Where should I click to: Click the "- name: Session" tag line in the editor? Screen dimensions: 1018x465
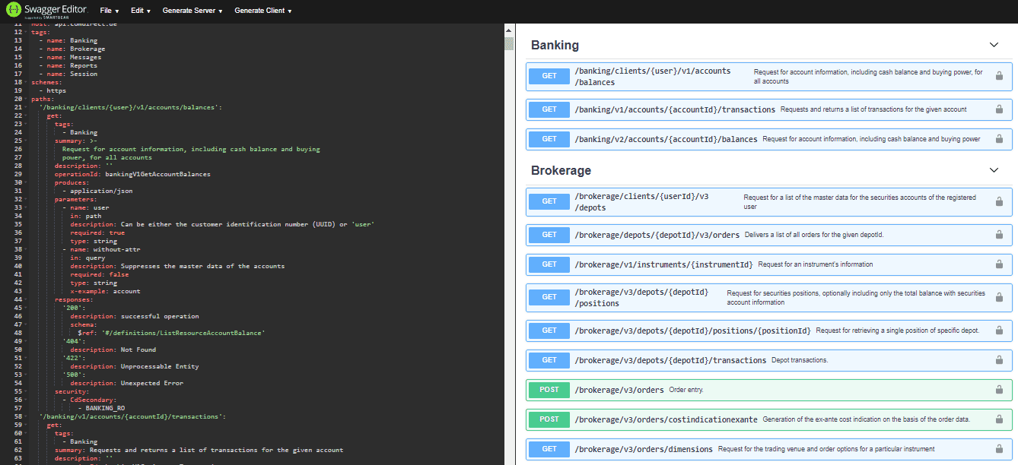point(68,74)
